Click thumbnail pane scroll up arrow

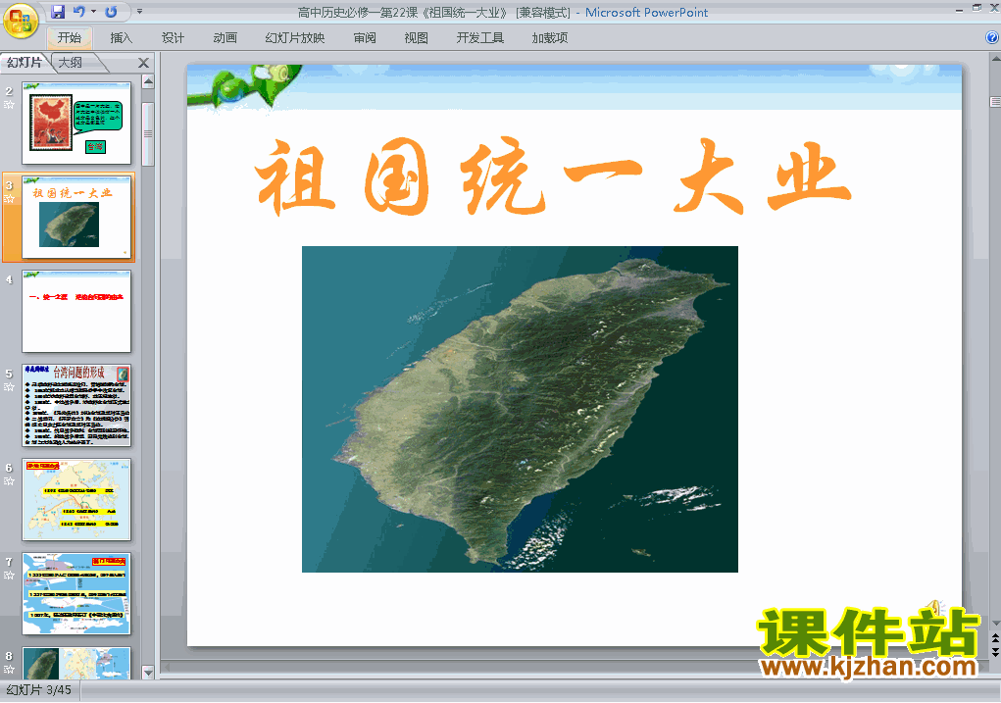tap(148, 81)
